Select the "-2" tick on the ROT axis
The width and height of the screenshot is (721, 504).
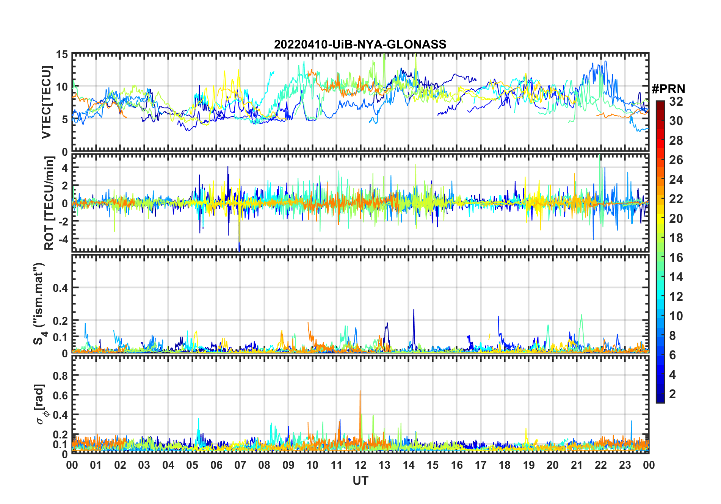tap(63, 221)
